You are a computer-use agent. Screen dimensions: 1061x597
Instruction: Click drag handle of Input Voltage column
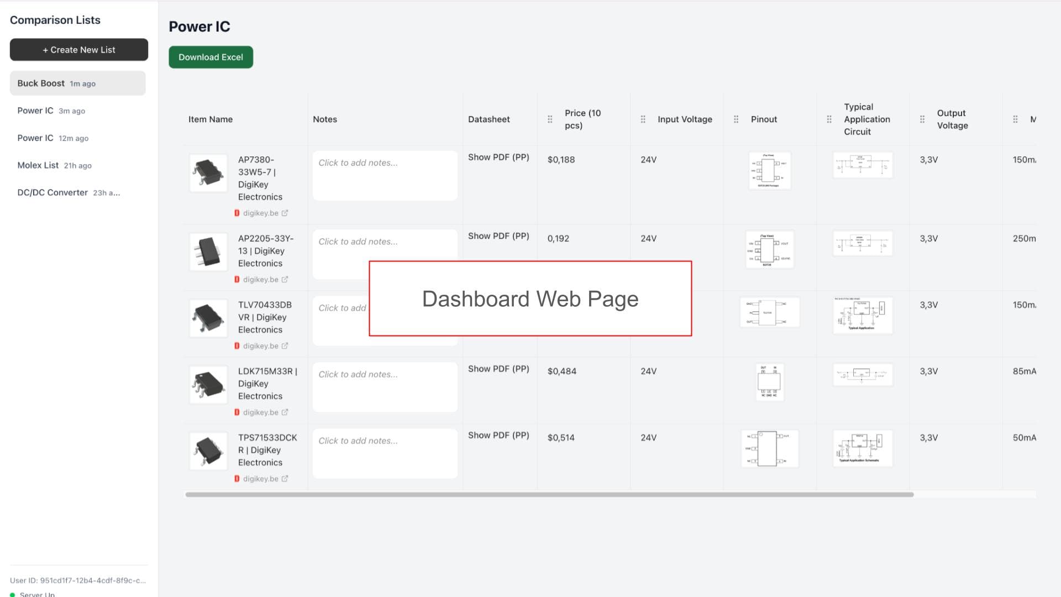[643, 119]
